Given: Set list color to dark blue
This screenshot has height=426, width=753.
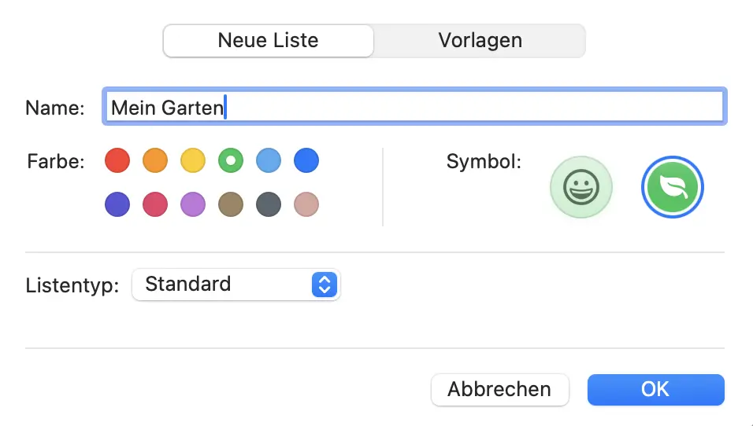Looking at the screenshot, I should pos(306,161).
